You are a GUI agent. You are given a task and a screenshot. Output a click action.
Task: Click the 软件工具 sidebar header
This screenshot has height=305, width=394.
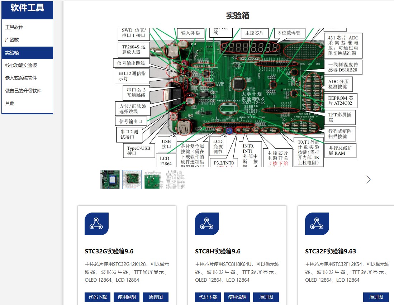(x=27, y=8)
